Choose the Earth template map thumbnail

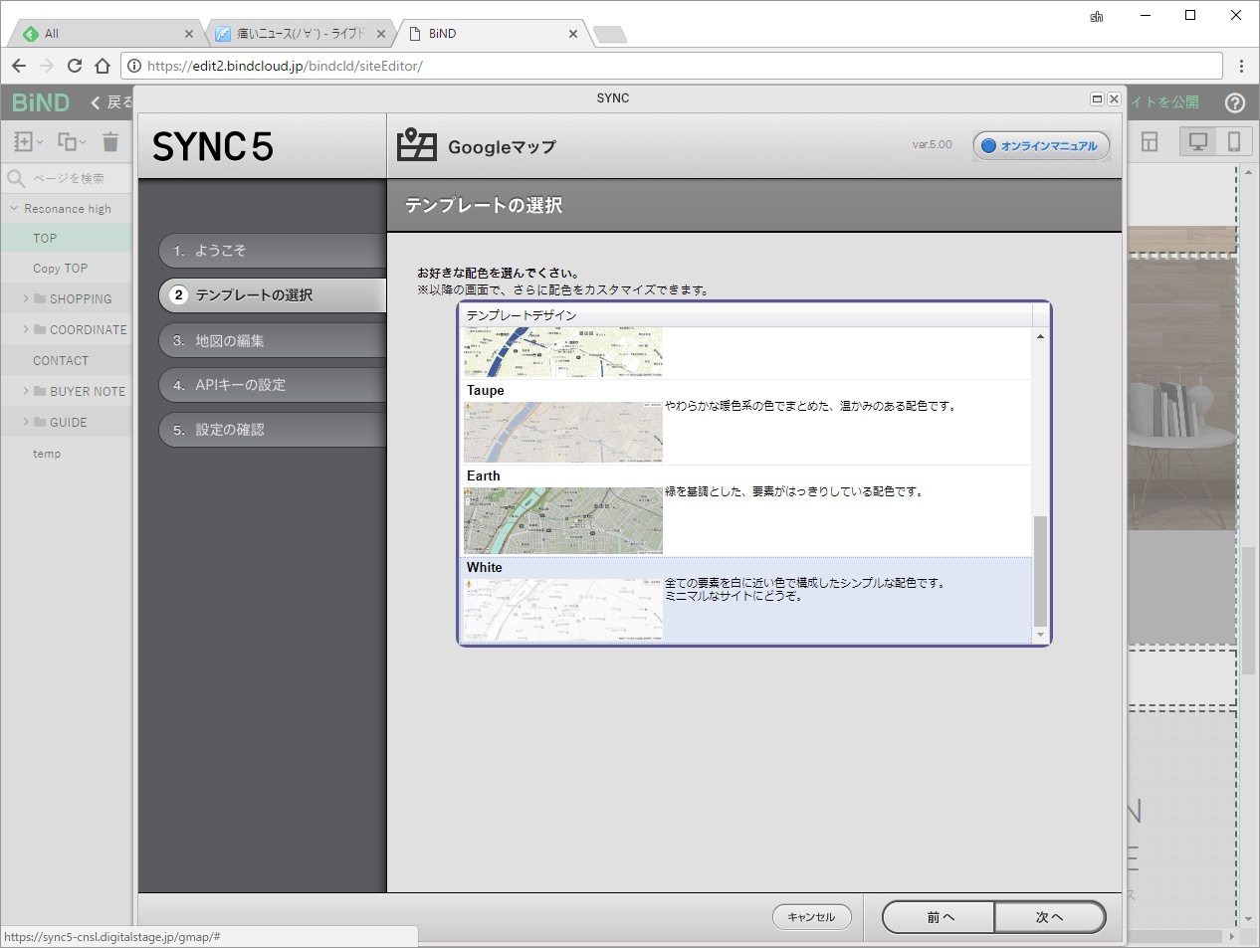[x=563, y=520]
